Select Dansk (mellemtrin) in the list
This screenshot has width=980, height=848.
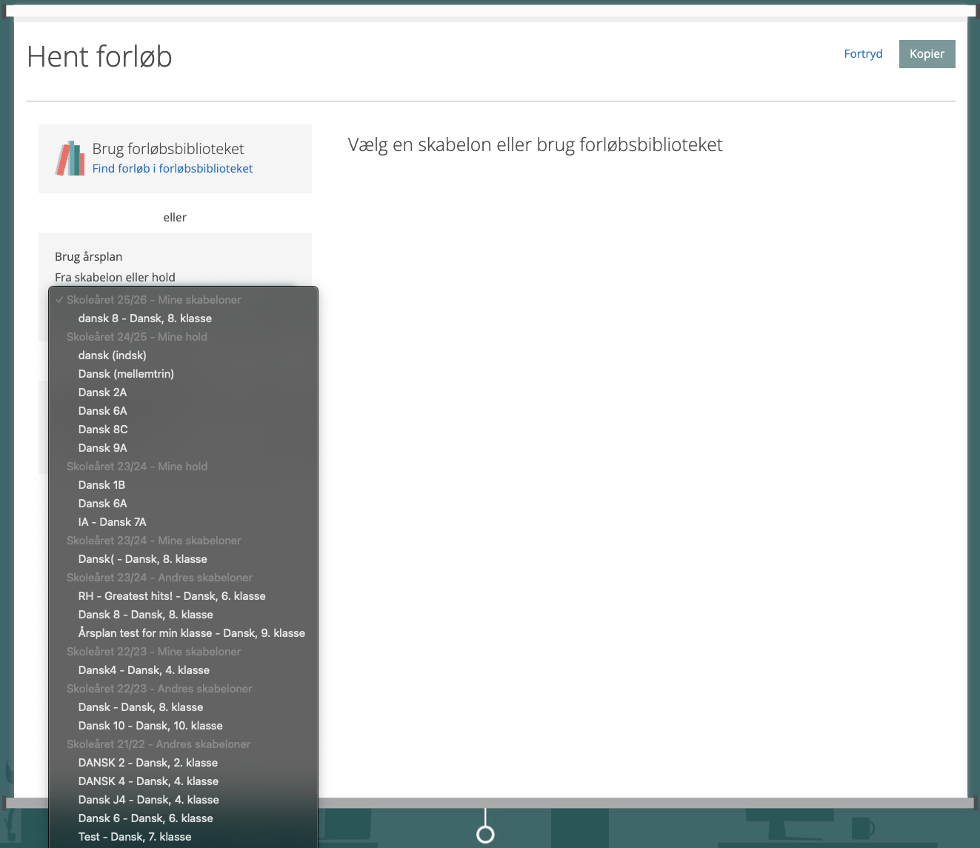coord(126,374)
